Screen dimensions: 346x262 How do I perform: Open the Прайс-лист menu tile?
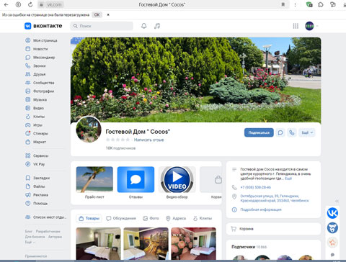point(94,183)
